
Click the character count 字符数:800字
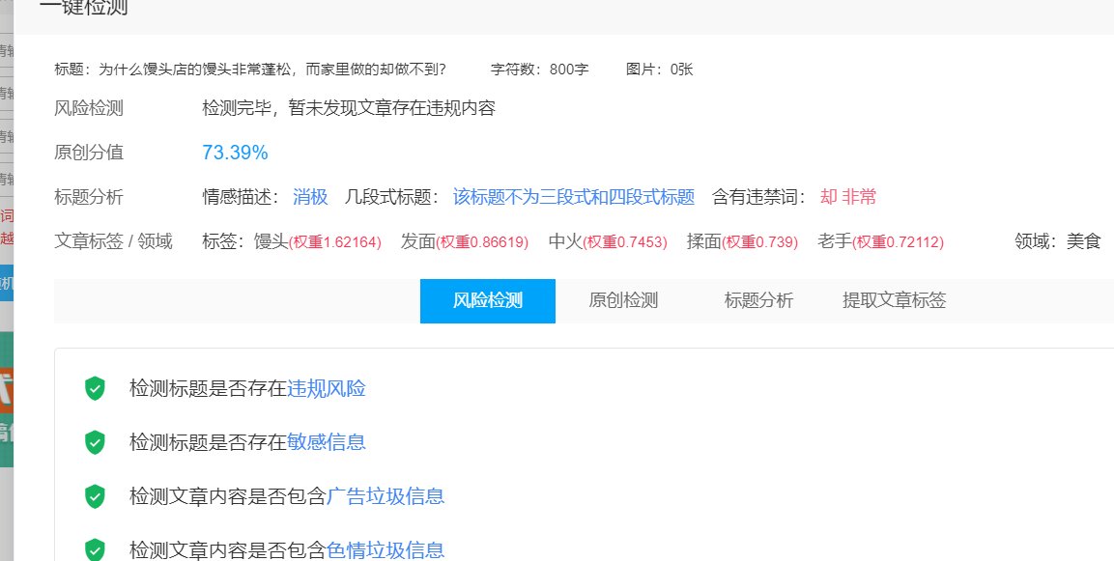pos(539,70)
